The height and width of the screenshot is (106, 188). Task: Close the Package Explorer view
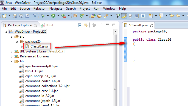tap(36, 25)
